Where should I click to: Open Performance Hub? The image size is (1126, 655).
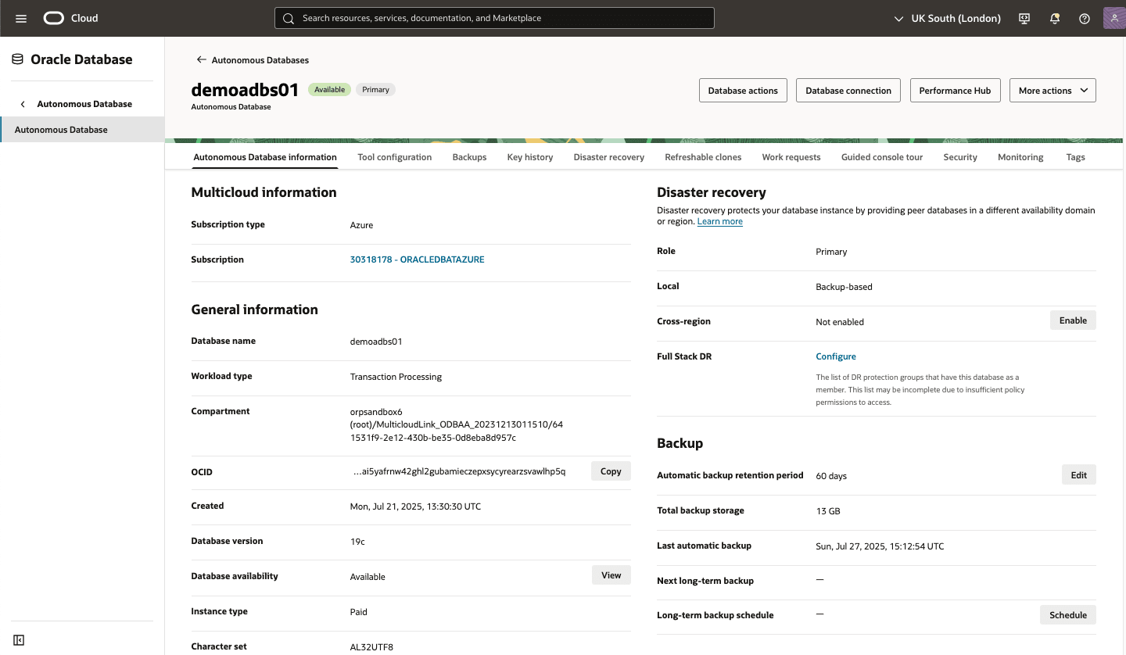click(955, 90)
